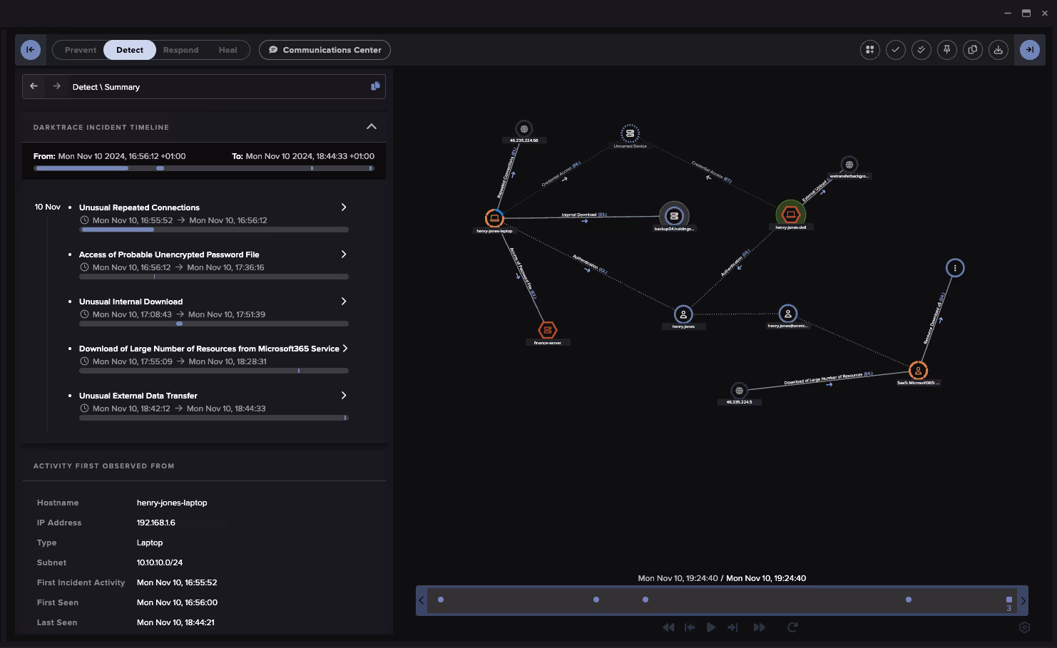1057x648 pixels.
Task: Select the henry.jones user node
Action: click(x=683, y=314)
